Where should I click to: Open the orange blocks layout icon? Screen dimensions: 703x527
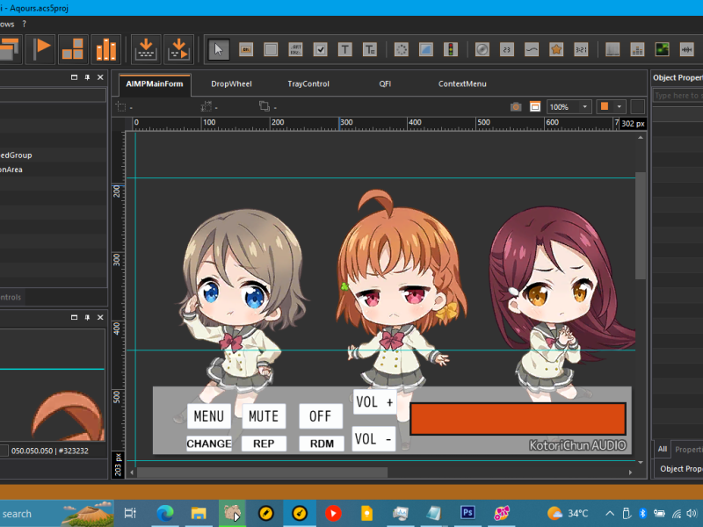click(72, 48)
